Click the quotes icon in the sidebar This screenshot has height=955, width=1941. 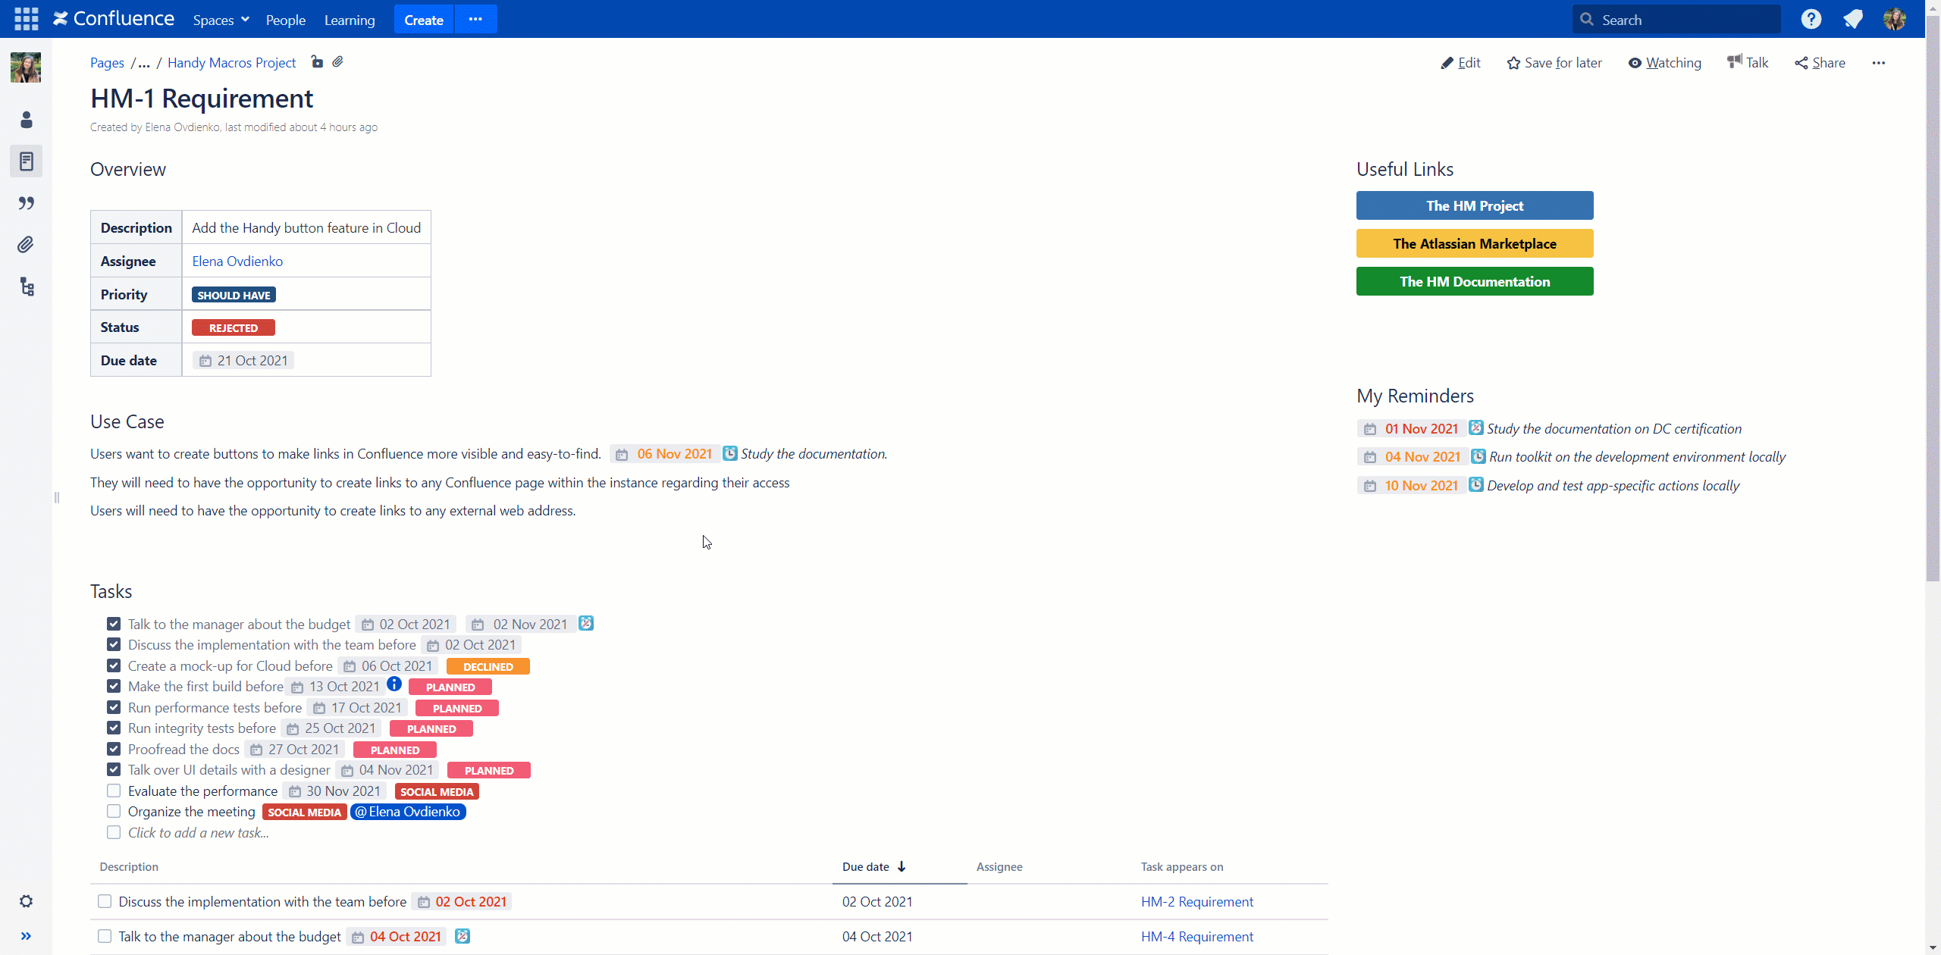coord(27,203)
